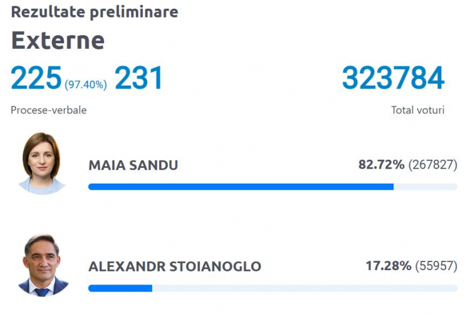Click Alexandr Stoianoglo's blue progress bar
The height and width of the screenshot is (314, 470).
pos(120,288)
